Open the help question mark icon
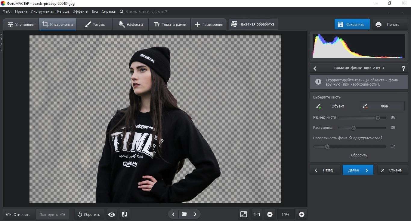The width and height of the screenshot is (411, 221). 403,68
